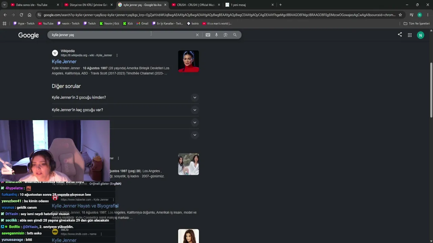Open Kylie Jenner thumbnail in Wikipedia result
The height and width of the screenshot is (243, 433).
click(x=188, y=61)
